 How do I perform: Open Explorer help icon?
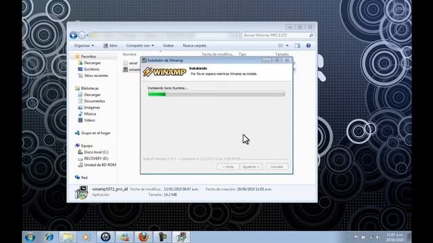[309, 46]
